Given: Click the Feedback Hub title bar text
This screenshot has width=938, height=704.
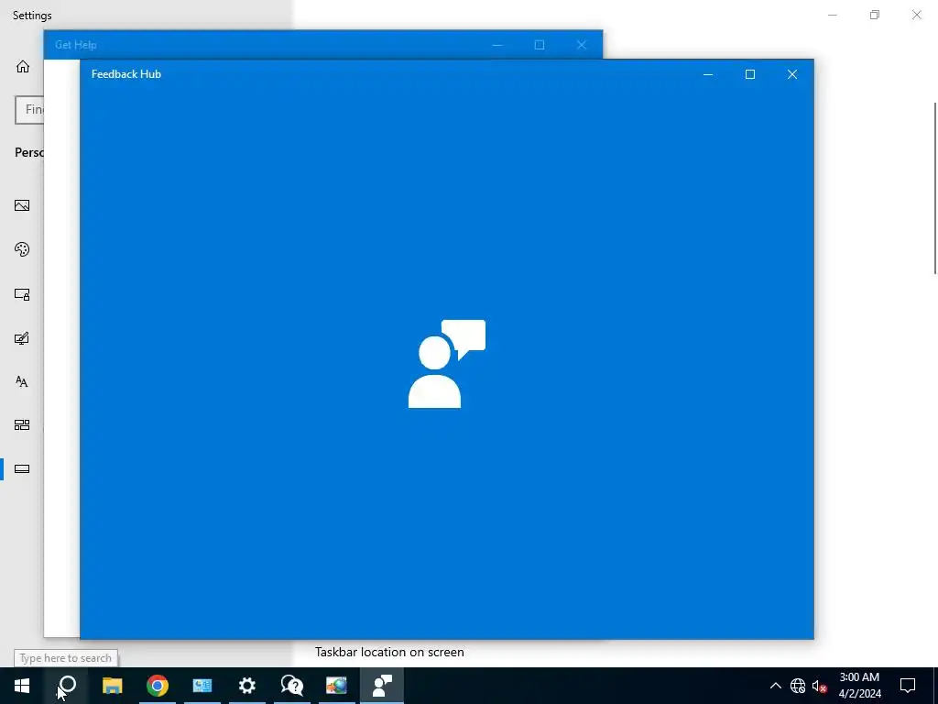Looking at the screenshot, I should tap(126, 74).
